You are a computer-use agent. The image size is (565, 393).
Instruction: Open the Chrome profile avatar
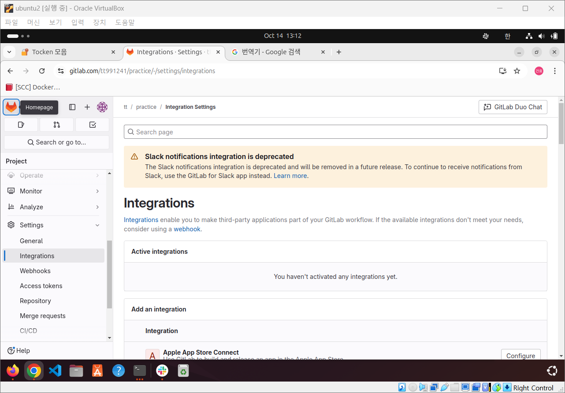click(x=539, y=71)
